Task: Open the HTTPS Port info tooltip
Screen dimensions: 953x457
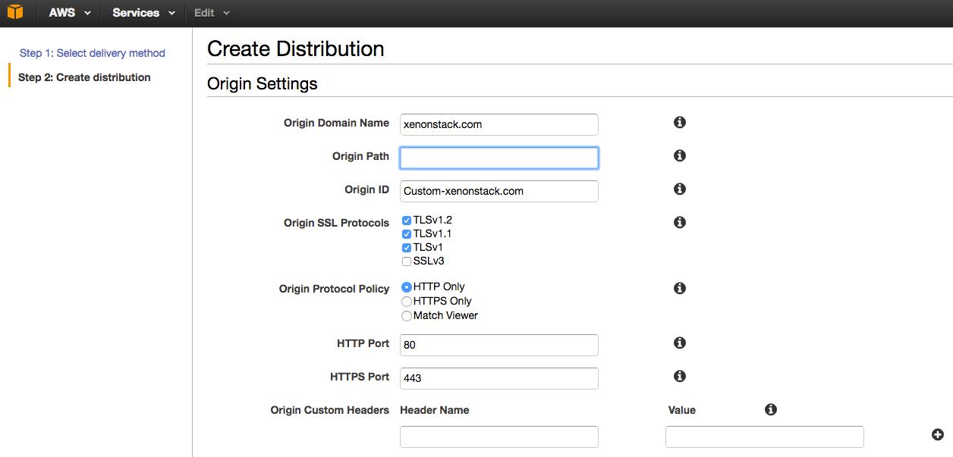Action: click(x=679, y=375)
